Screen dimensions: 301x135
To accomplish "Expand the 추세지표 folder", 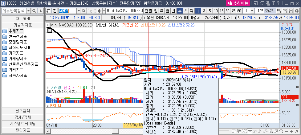I will 13,31.
